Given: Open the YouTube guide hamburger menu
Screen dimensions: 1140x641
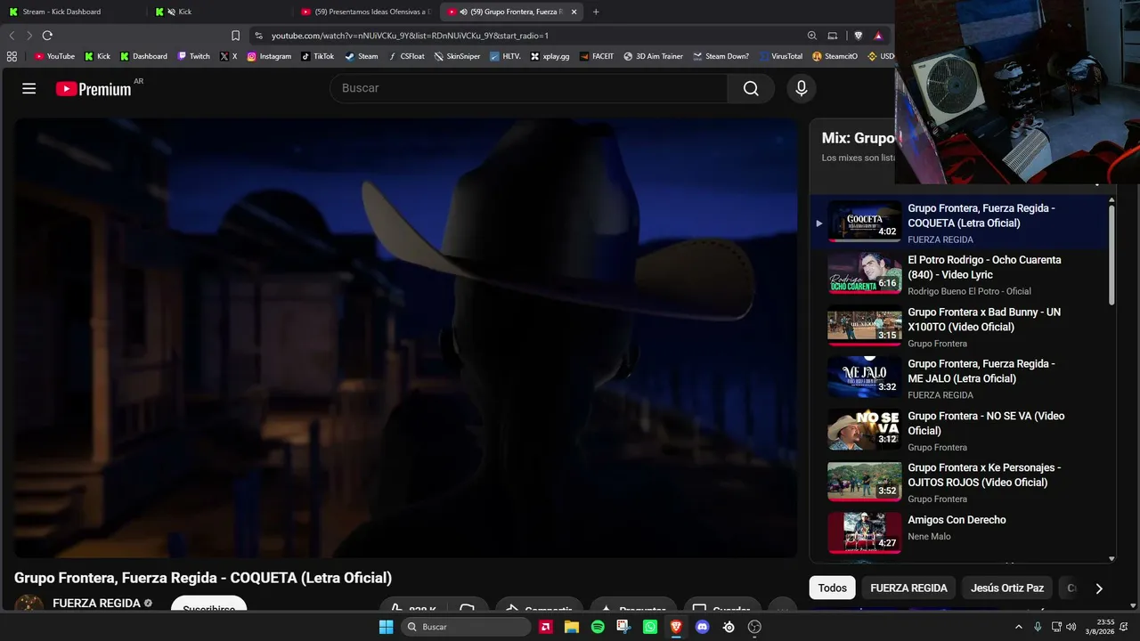Looking at the screenshot, I should click(x=29, y=88).
